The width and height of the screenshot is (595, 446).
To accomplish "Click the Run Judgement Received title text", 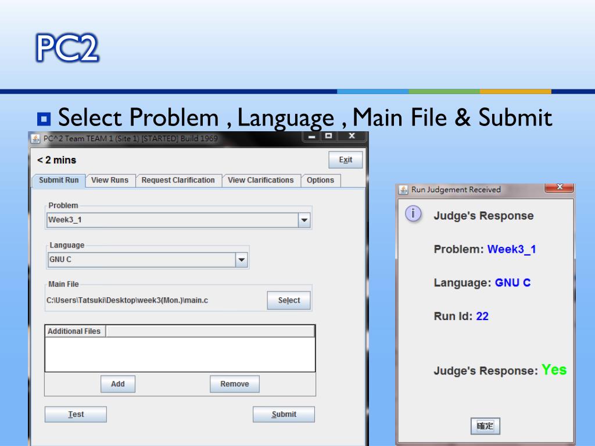I will pyautogui.click(x=456, y=190).
